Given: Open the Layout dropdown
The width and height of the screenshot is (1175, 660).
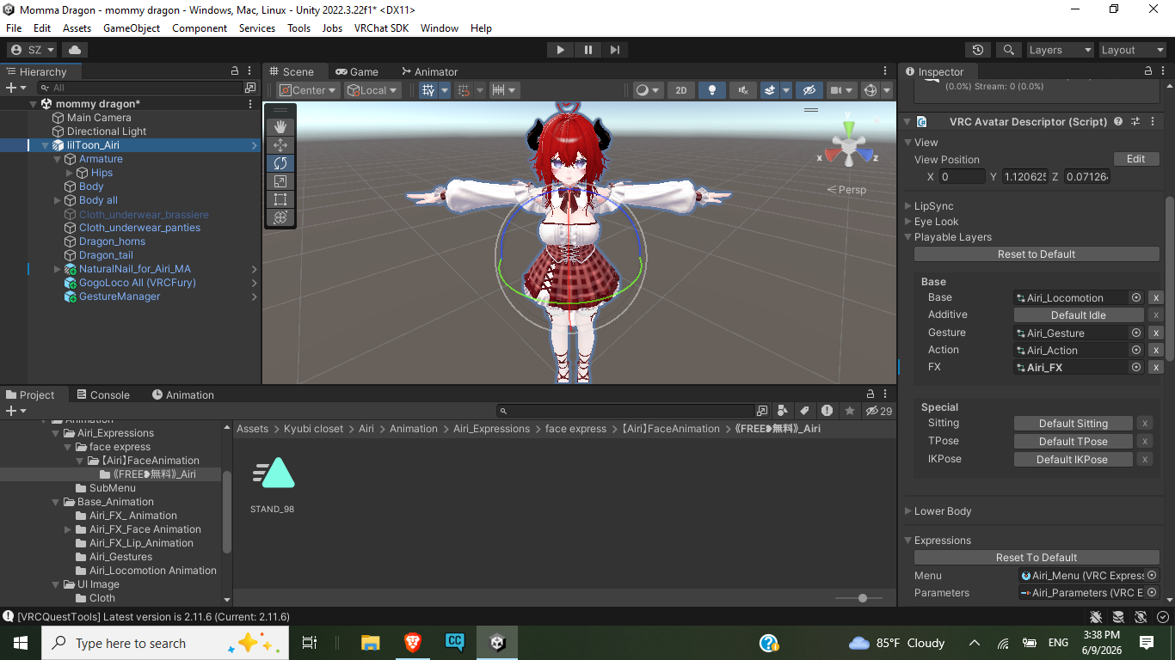Looking at the screenshot, I should pyautogui.click(x=1132, y=50).
